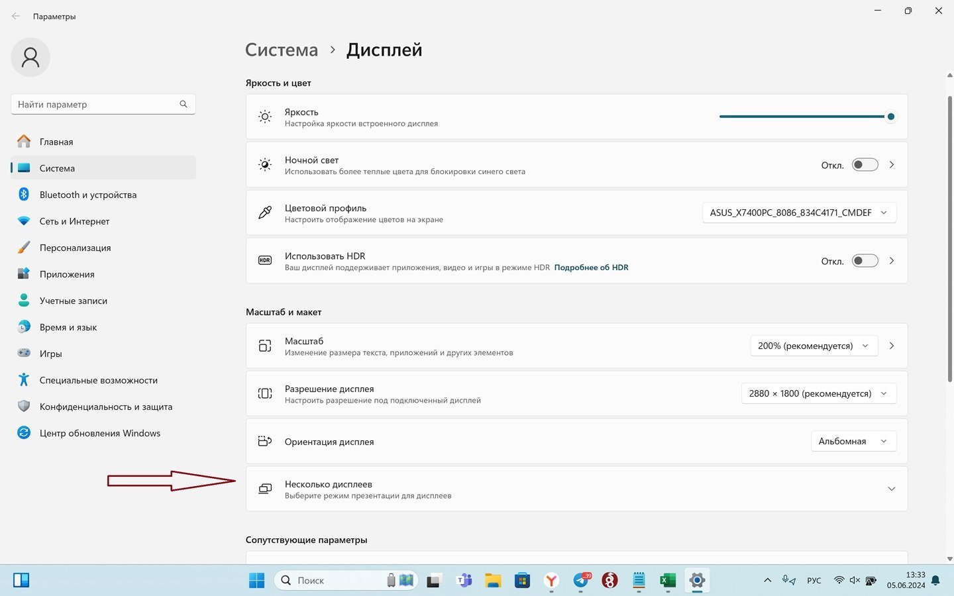Click the Несколько дисплеев icon
This screenshot has width=954, height=596.
[265, 489]
